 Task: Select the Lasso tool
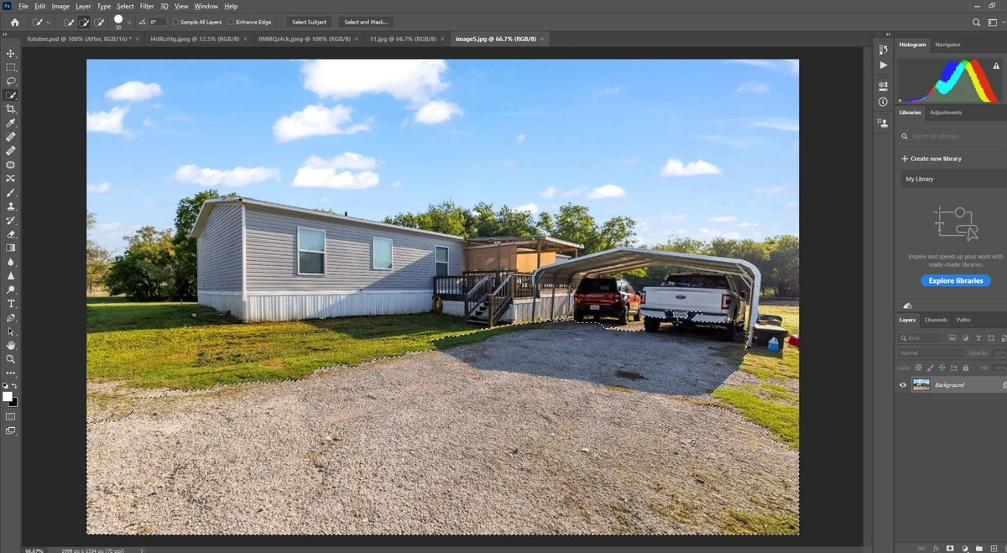click(x=11, y=81)
